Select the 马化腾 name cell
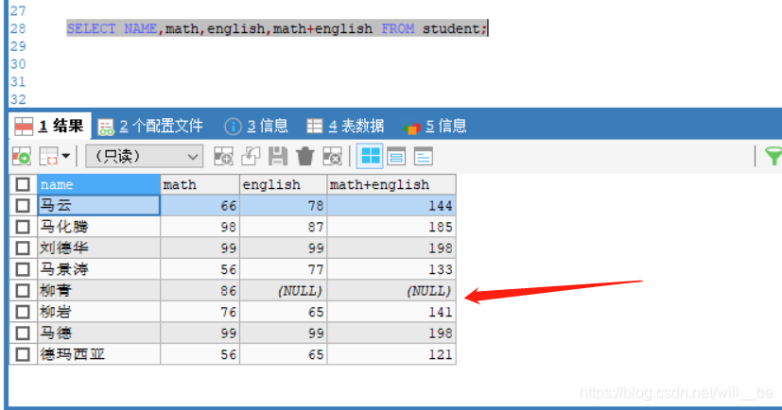Viewport: 782px width, 410px height. pos(98,227)
